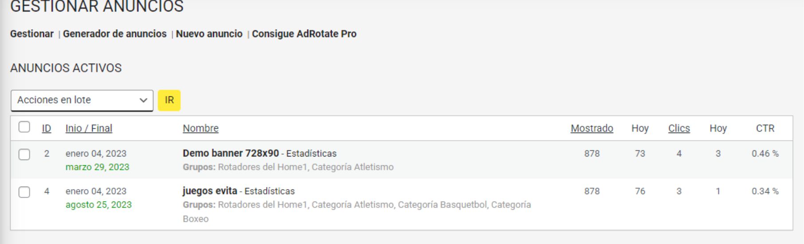Go to the Gestionar tab

pyautogui.click(x=31, y=34)
